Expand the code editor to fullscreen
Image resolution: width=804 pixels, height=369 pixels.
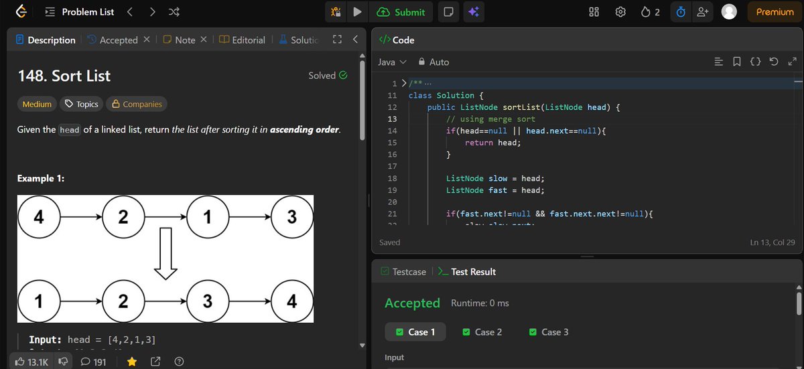[792, 62]
